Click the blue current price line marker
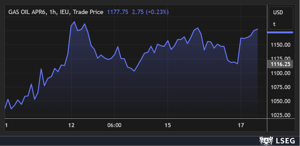Image resolution: width=300 pixels, height=146 pixels. [280, 32]
